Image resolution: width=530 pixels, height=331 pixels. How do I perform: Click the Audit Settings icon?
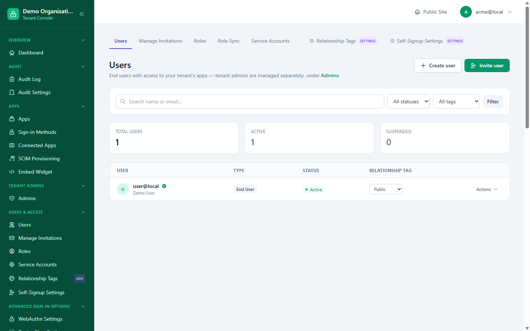[12, 92]
